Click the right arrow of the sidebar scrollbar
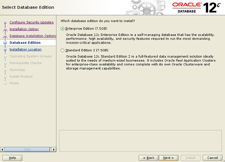225x162 pixels. (x=54, y=149)
